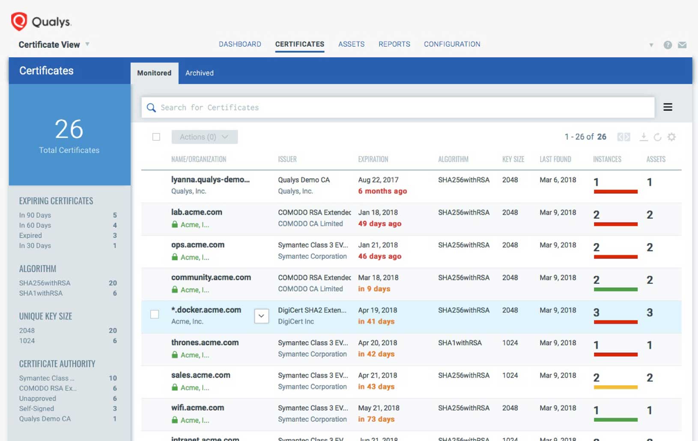Image resolution: width=698 pixels, height=441 pixels.
Task: Click the help question mark icon
Action: tap(667, 45)
